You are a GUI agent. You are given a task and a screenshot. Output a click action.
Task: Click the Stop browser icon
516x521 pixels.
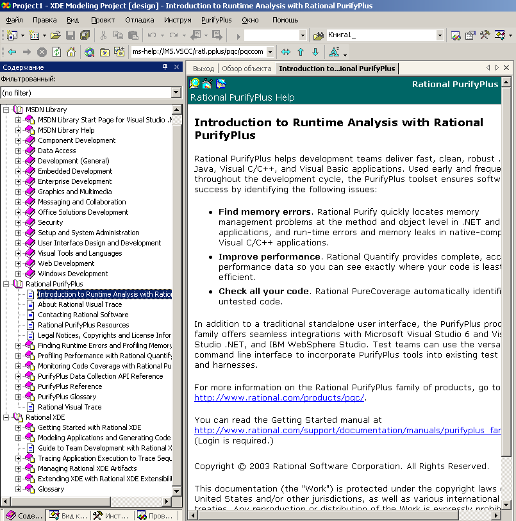tap(42, 52)
